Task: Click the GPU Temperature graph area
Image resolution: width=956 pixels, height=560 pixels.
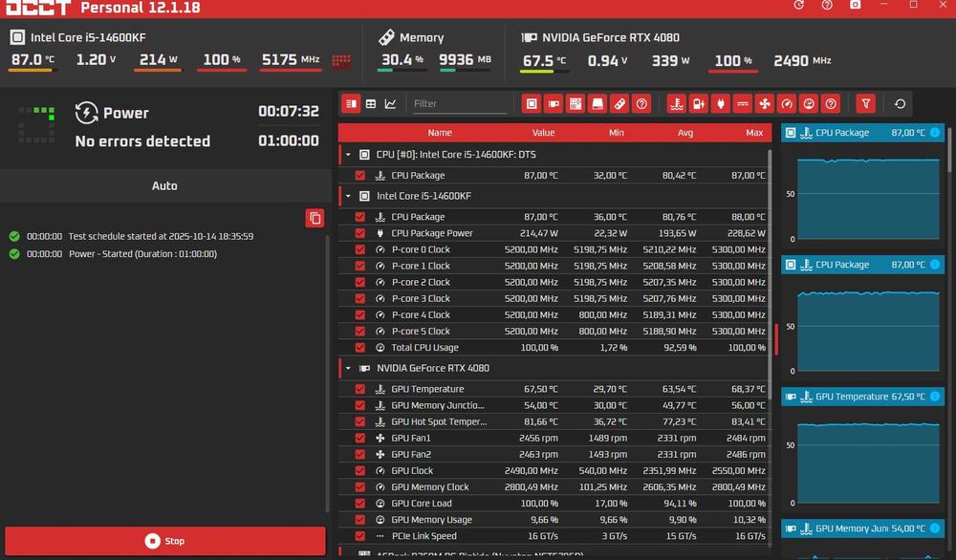Action: click(x=868, y=463)
